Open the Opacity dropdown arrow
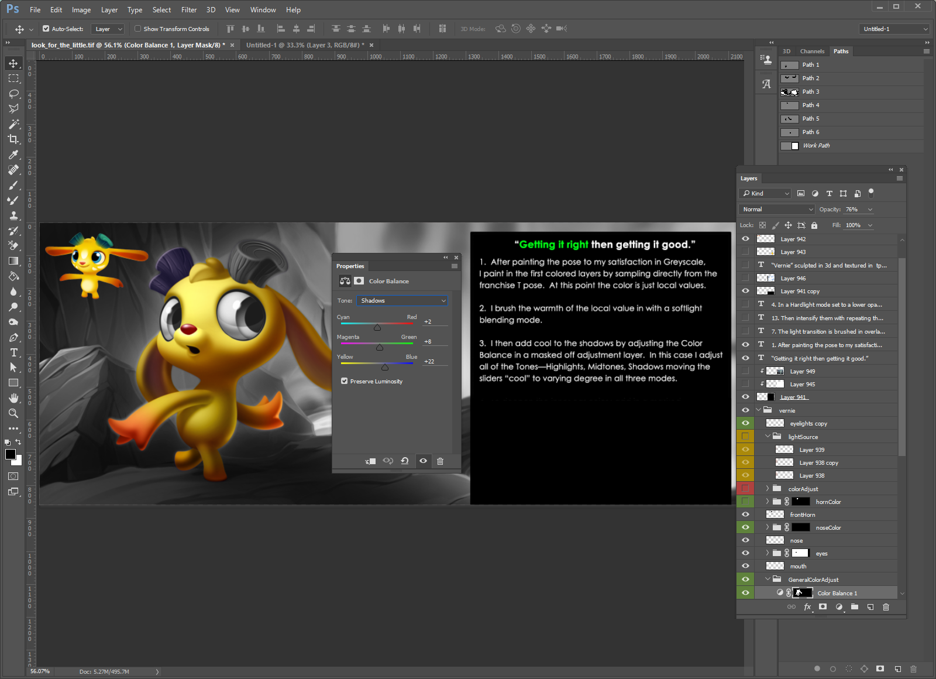Image resolution: width=936 pixels, height=679 pixels. pyautogui.click(x=870, y=210)
